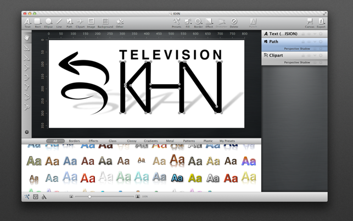Click the Other toolbar icon

[x=120, y=23]
